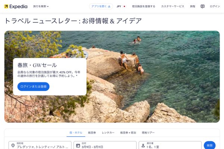The width and height of the screenshot is (224, 149).
Task: Click the download icon in アプリを開く button
Action: pos(109,6)
